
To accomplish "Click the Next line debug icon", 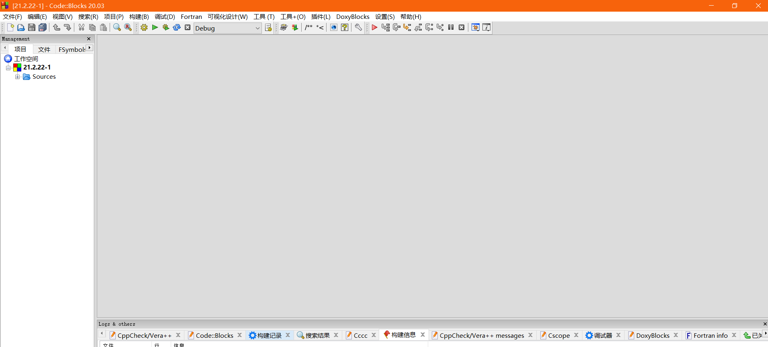I will [x=396, y=27].
